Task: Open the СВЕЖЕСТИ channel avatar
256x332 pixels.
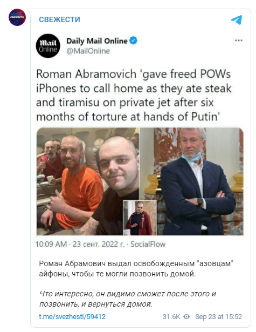Action: 17,17
